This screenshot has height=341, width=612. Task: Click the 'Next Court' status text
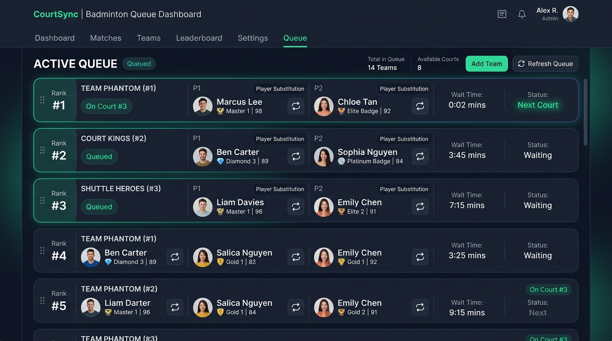538,105
